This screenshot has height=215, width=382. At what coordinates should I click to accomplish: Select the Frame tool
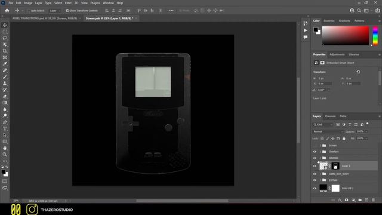[5, 57]
